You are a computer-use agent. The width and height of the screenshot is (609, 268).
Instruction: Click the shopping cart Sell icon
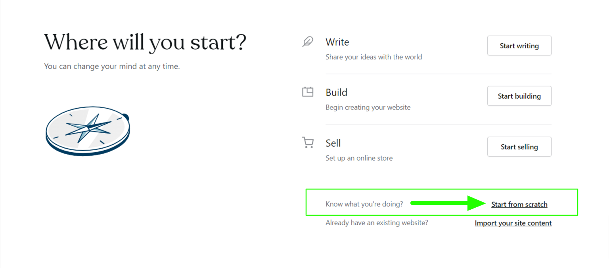(x=308, y=143)
